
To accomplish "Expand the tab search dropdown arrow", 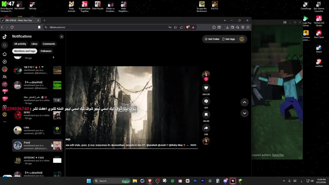I will (x=225, y=20).
